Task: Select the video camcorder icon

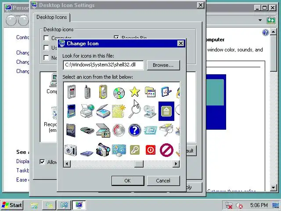Action: click(103, 149)
